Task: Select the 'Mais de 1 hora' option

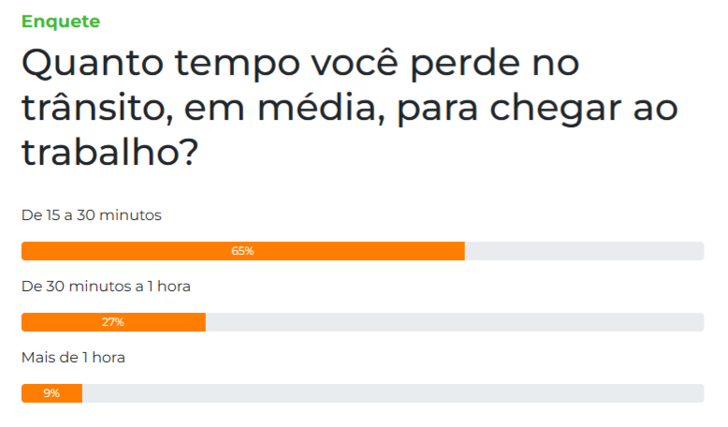Action: pyautogui.click(x=73, y=358)
